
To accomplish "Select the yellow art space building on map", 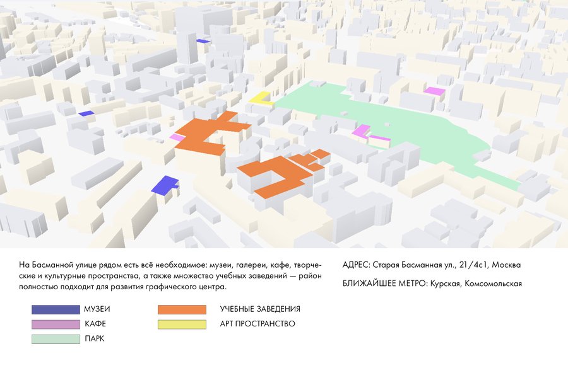I will click(x=261, y=99).
